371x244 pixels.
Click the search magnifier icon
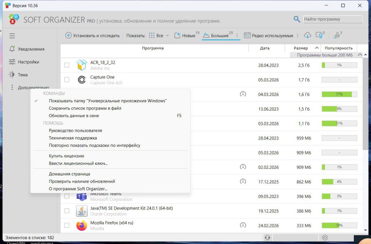click(x=297, y=19)
